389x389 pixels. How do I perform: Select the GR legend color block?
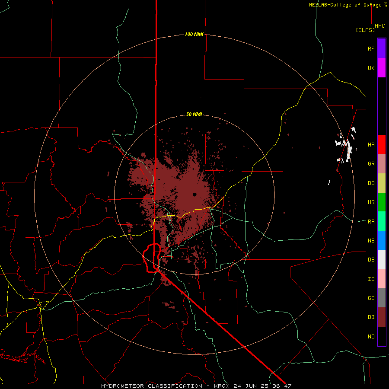382,164
